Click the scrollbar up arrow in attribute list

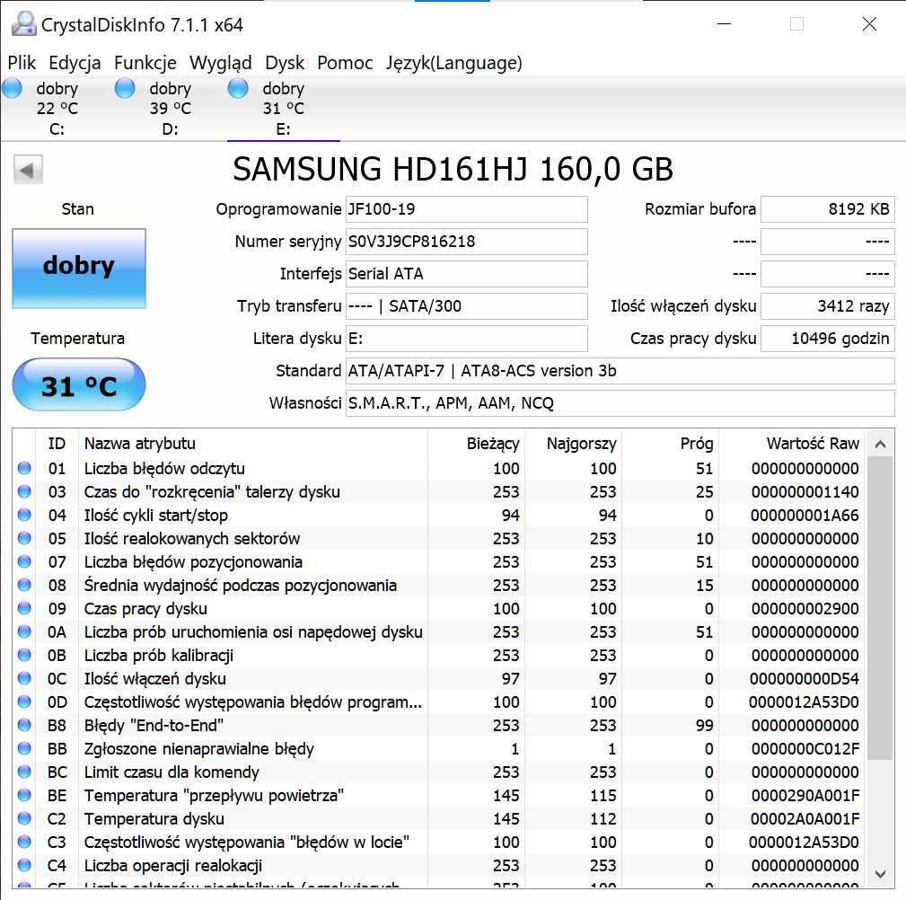[880, 444]
